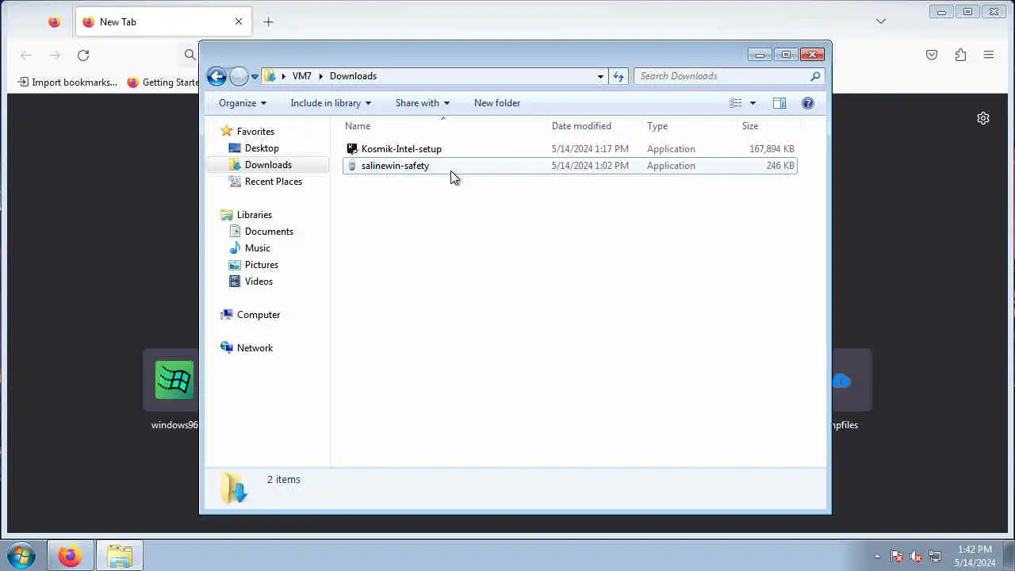Open Getting Started bookmark
The height and width of the screenshot is (571, 1015).
point(163,82)
